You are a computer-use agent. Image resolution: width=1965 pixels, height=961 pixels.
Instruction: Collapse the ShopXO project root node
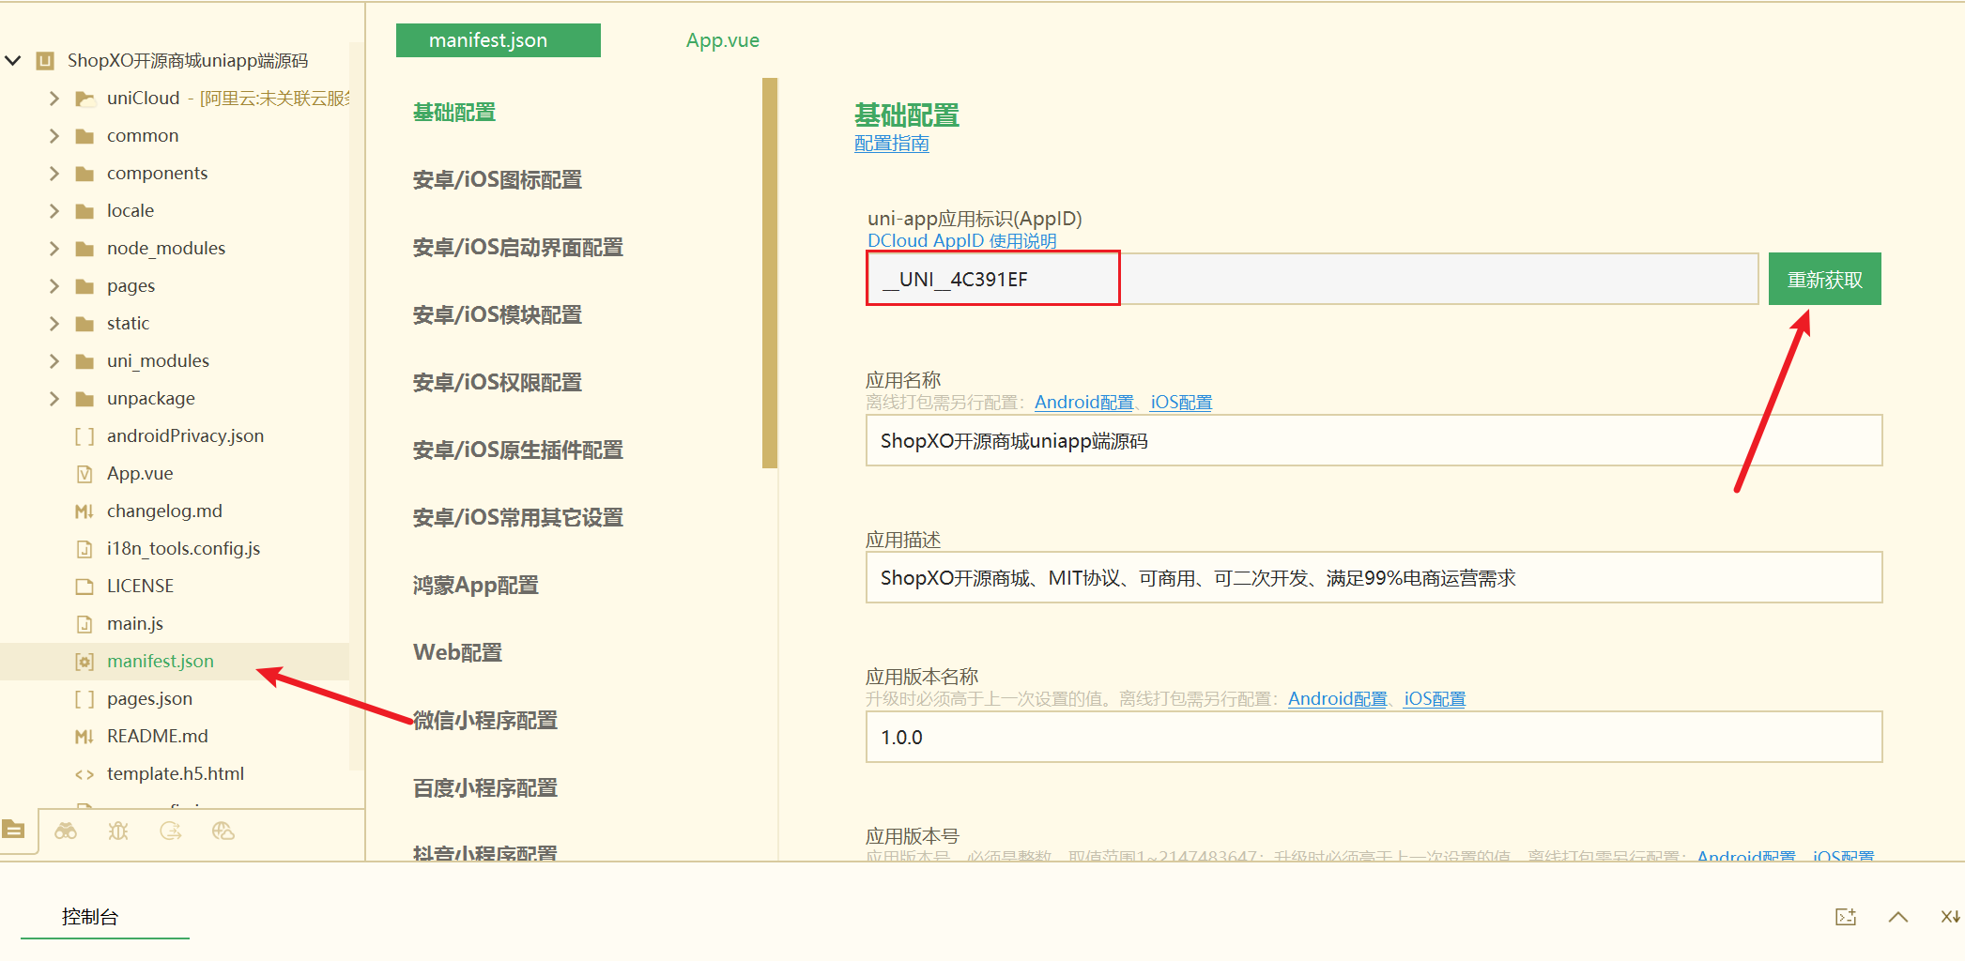click(x=13, y=61)
